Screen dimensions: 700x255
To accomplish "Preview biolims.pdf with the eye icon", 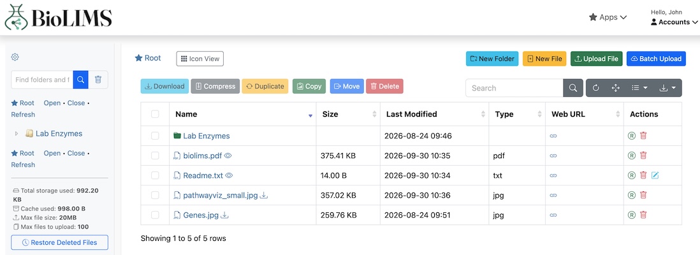I will (x=228, y=156).
